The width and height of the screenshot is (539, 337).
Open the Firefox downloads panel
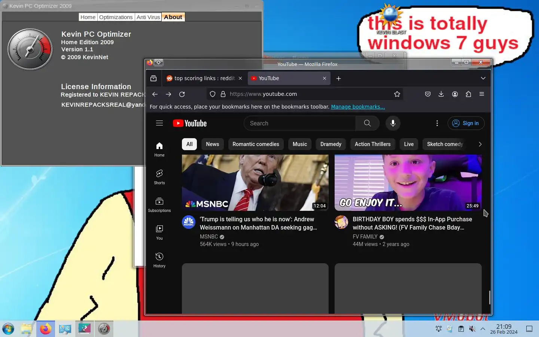pos(441,94)
